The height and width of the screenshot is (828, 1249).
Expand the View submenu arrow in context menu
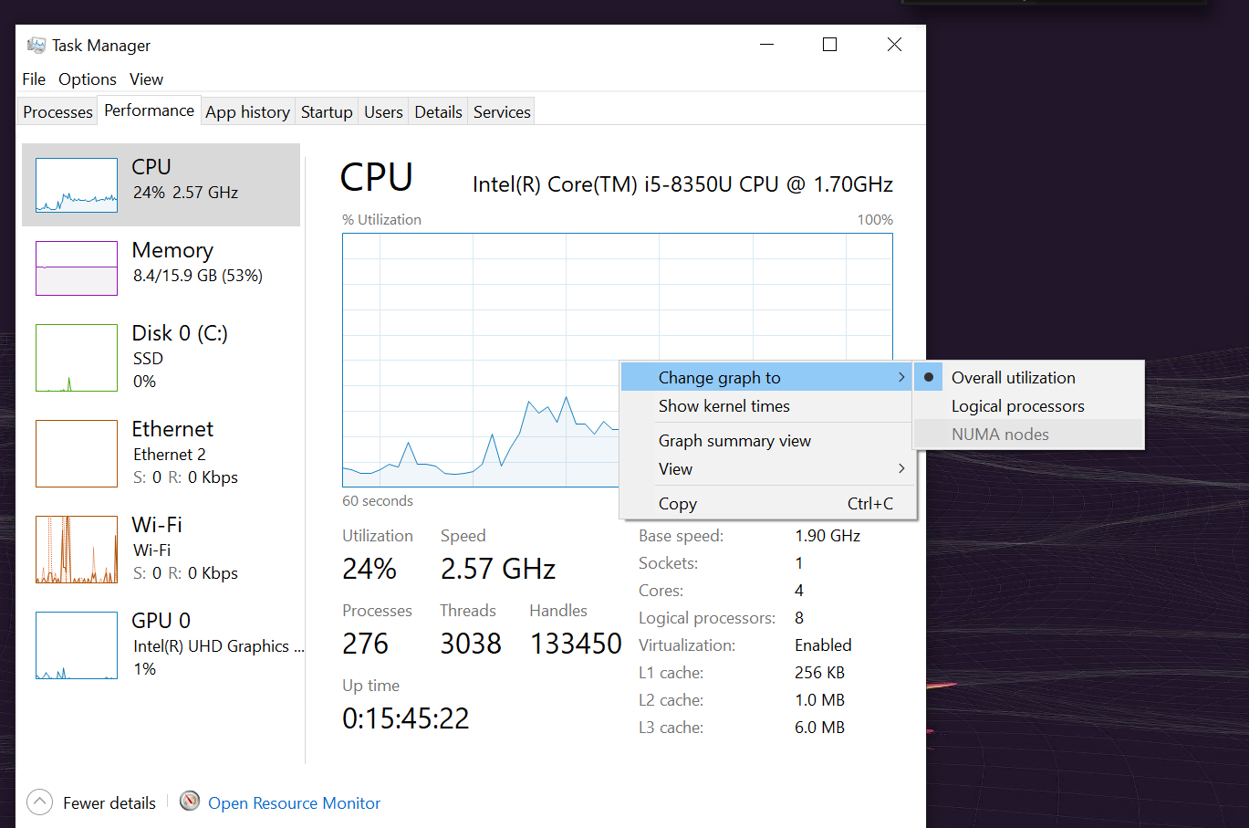(x=901, y=469)
